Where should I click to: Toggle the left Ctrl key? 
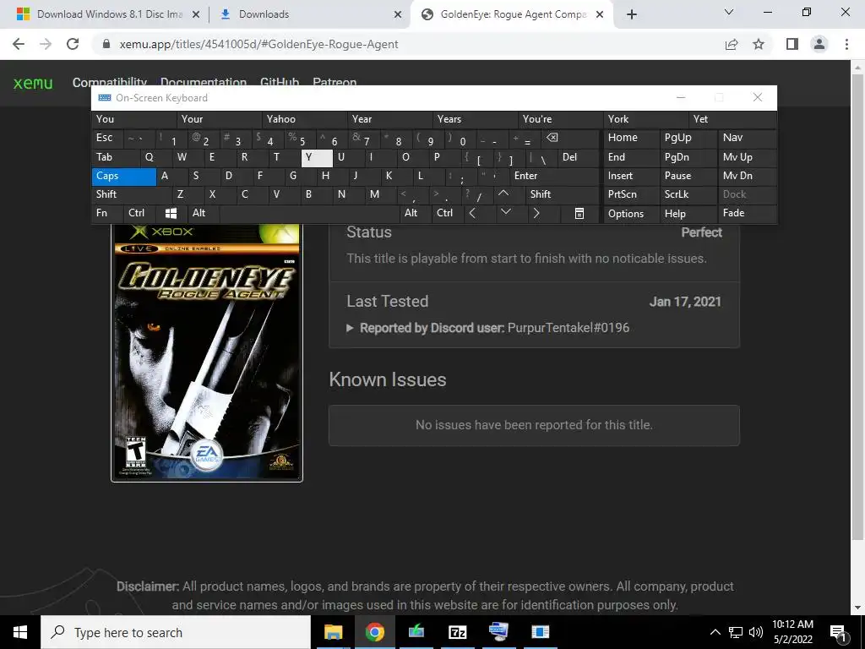tap(139, 213)
